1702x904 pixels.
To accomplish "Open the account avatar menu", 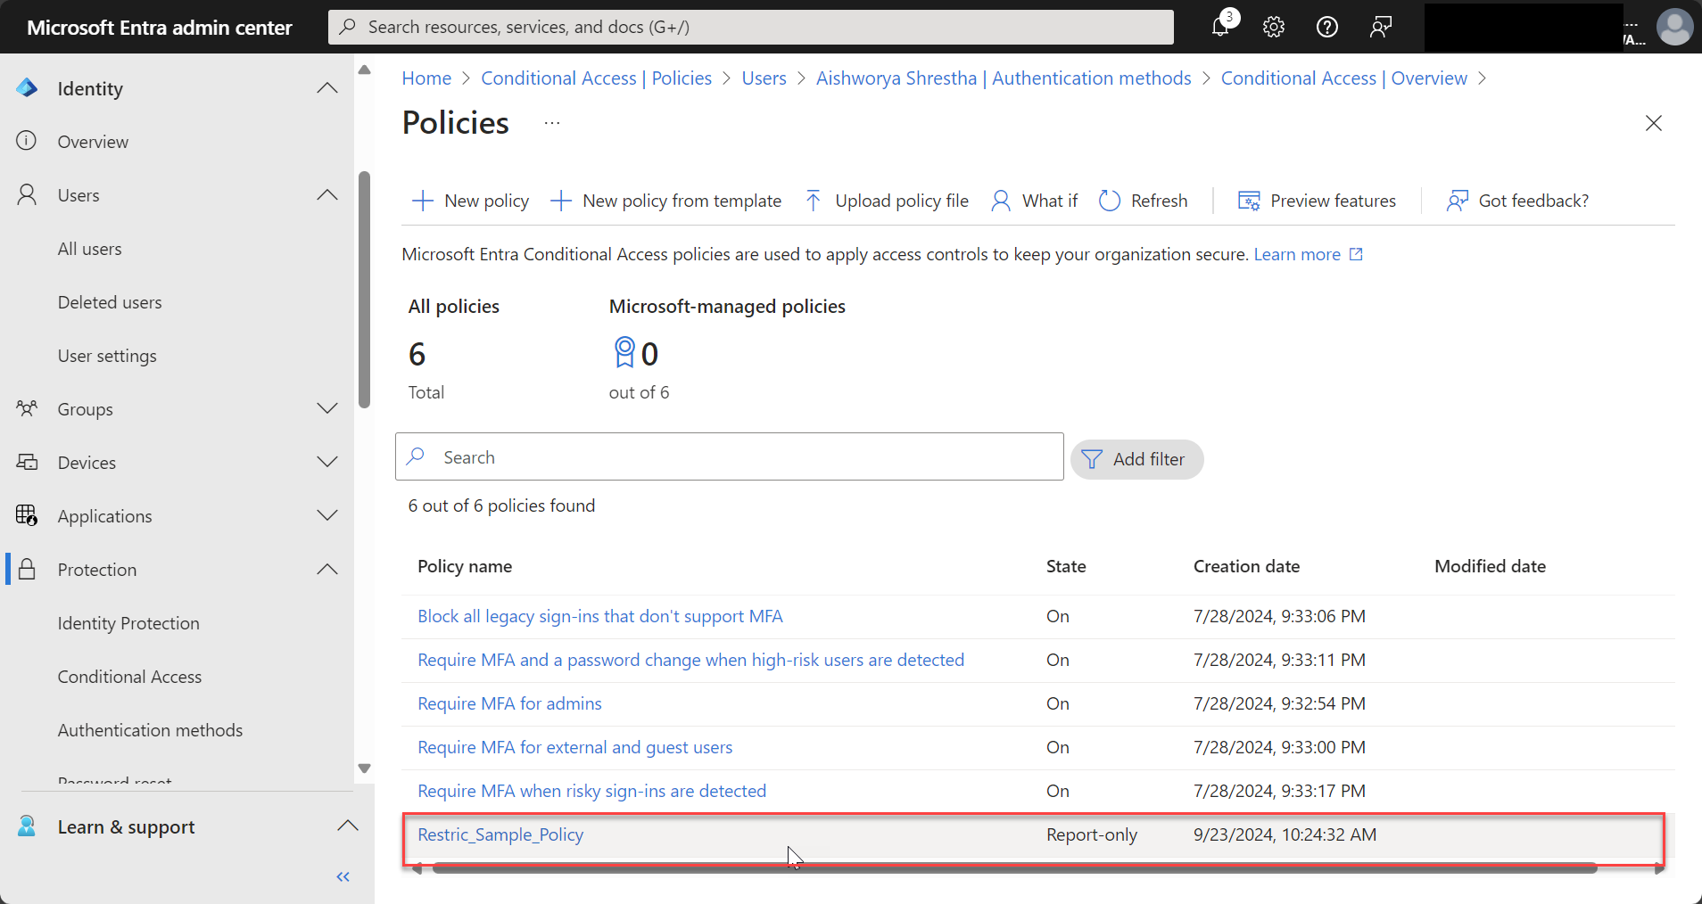I will (1674, 27).
